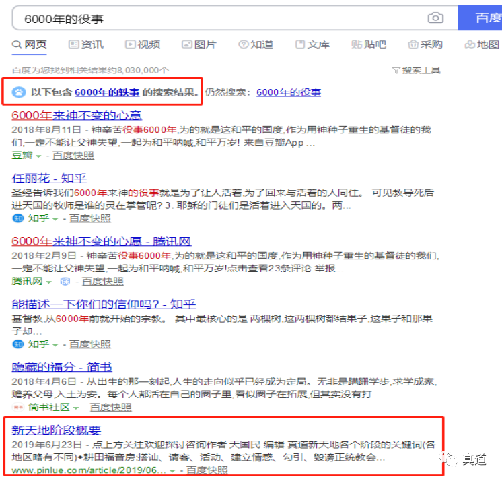The image size is (502, 481).
Task: Expand 知乎 dropdown arrow under 信仰 result
Action: pos(55,345)
